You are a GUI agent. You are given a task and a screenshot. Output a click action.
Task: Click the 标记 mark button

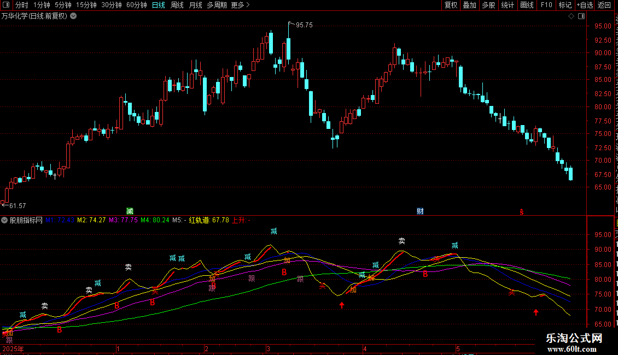pyautogui.click(x=565, y=5)
